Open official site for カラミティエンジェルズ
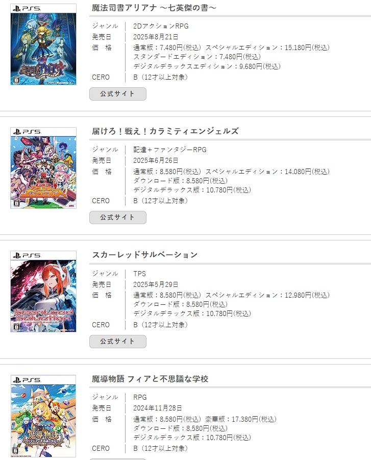This screenshot has width=371, height=460. coord(117,217)
